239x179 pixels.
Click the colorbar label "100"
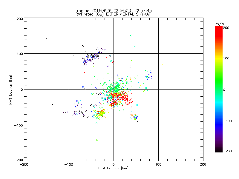coord(226,58)
